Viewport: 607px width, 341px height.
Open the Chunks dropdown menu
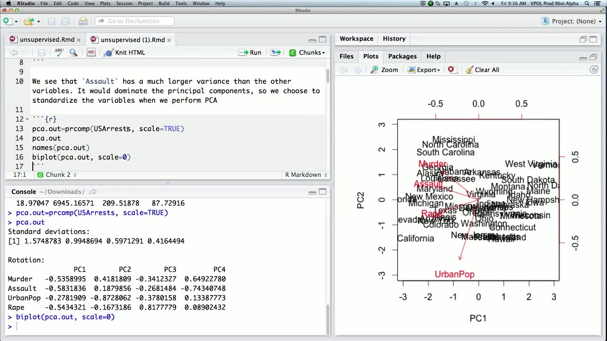tap(307, 53)
